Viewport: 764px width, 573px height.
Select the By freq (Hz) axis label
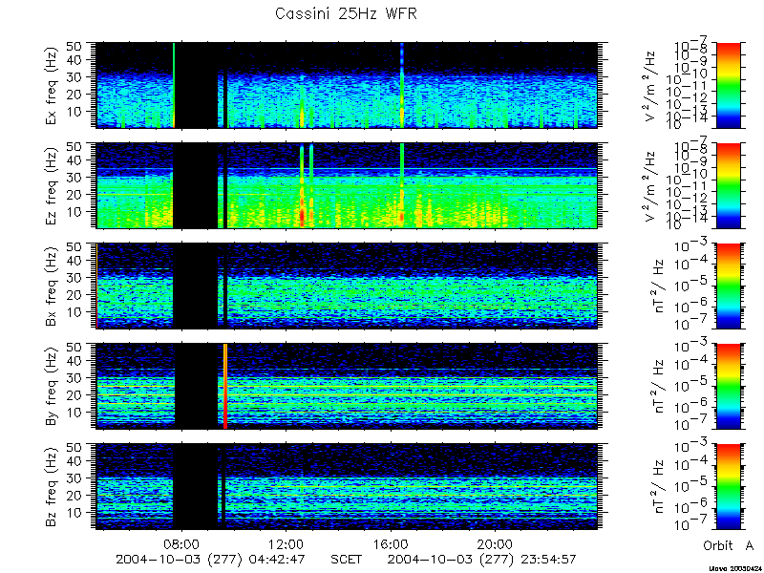coord(52,387)
